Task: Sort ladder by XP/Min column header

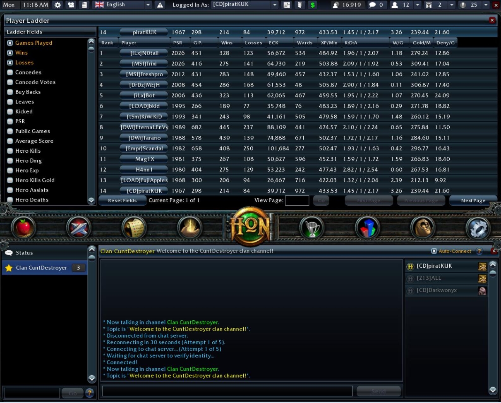Action: [x=329, y=43]
